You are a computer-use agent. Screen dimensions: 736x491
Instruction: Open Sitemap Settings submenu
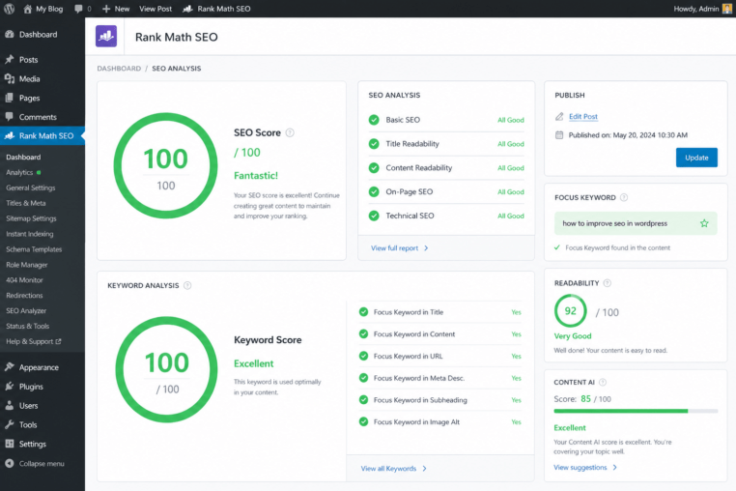pos(31,218)
